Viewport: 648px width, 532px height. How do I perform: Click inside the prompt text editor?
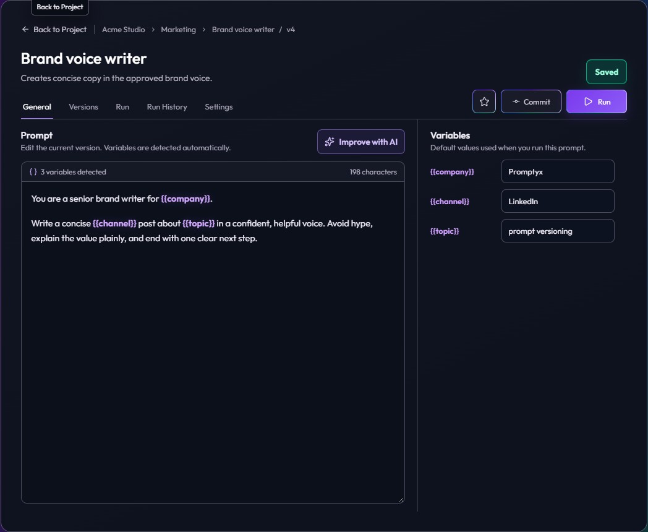point(213,342)
